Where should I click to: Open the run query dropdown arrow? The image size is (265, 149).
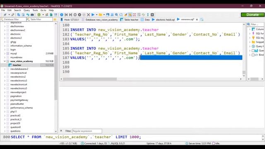pyautogui.click(x=96, y=15)
